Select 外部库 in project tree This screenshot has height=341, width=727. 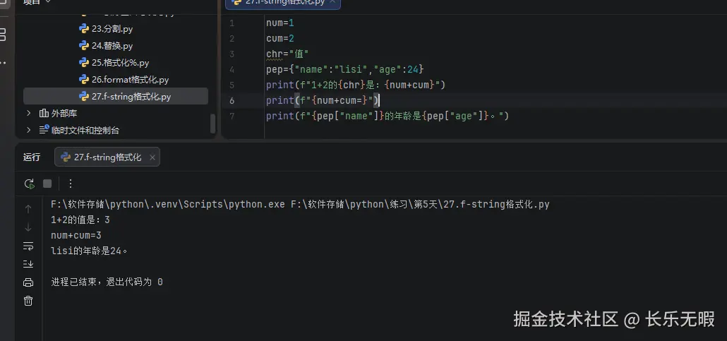coord(64,113)
